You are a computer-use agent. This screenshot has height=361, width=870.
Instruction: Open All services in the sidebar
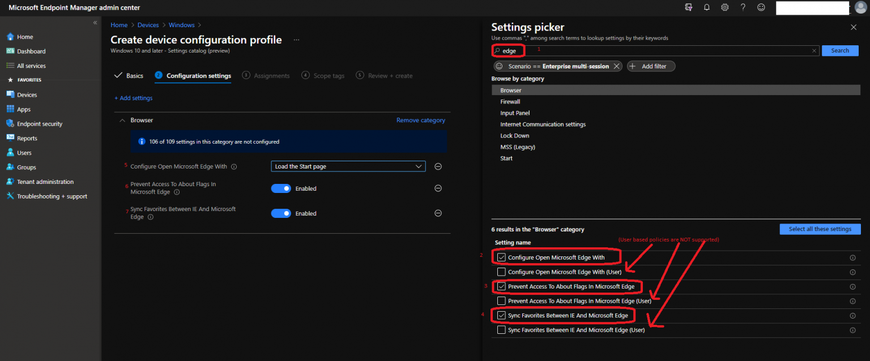point(31,66)
